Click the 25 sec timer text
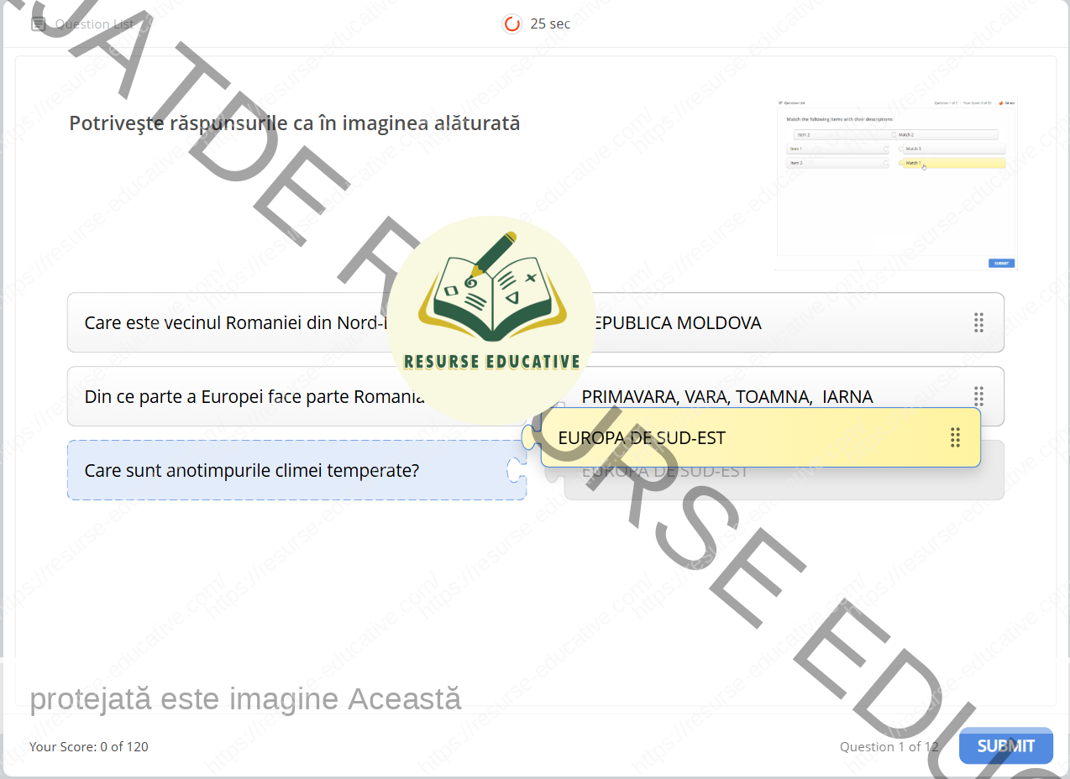Screen dimensions: 1070x779 point(550,24)
